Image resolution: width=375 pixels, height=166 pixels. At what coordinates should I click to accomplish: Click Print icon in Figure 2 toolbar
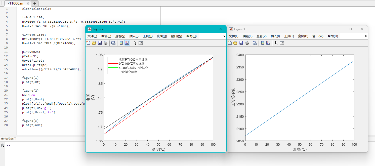tap(106, 43)
